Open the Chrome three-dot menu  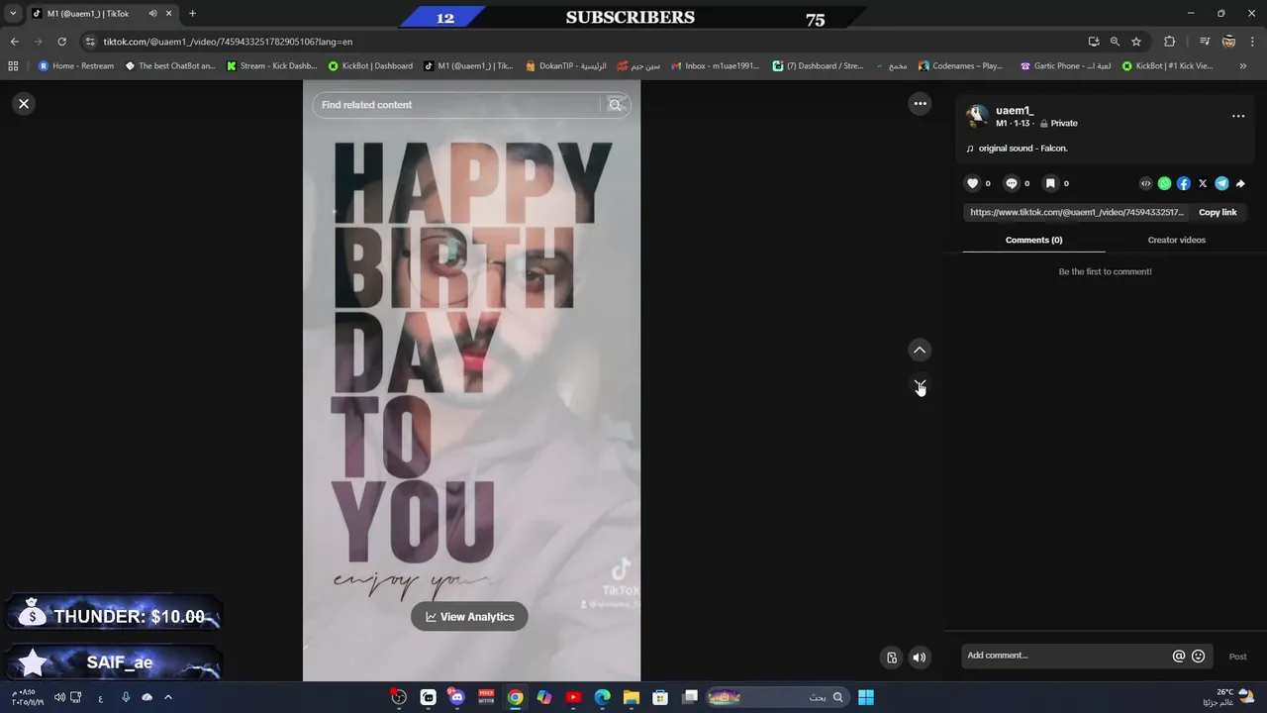1252,42
